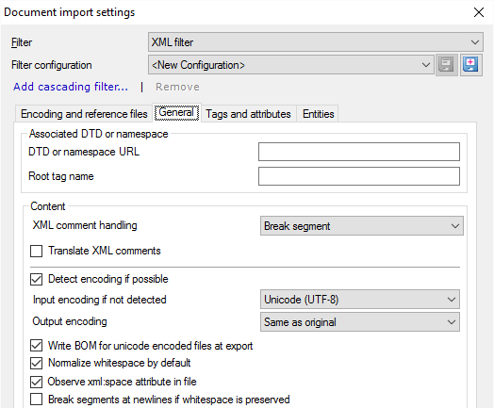The image size is (494, 408).
Task: Focus the Root tag name input field
Action: (x=359, y=176)
